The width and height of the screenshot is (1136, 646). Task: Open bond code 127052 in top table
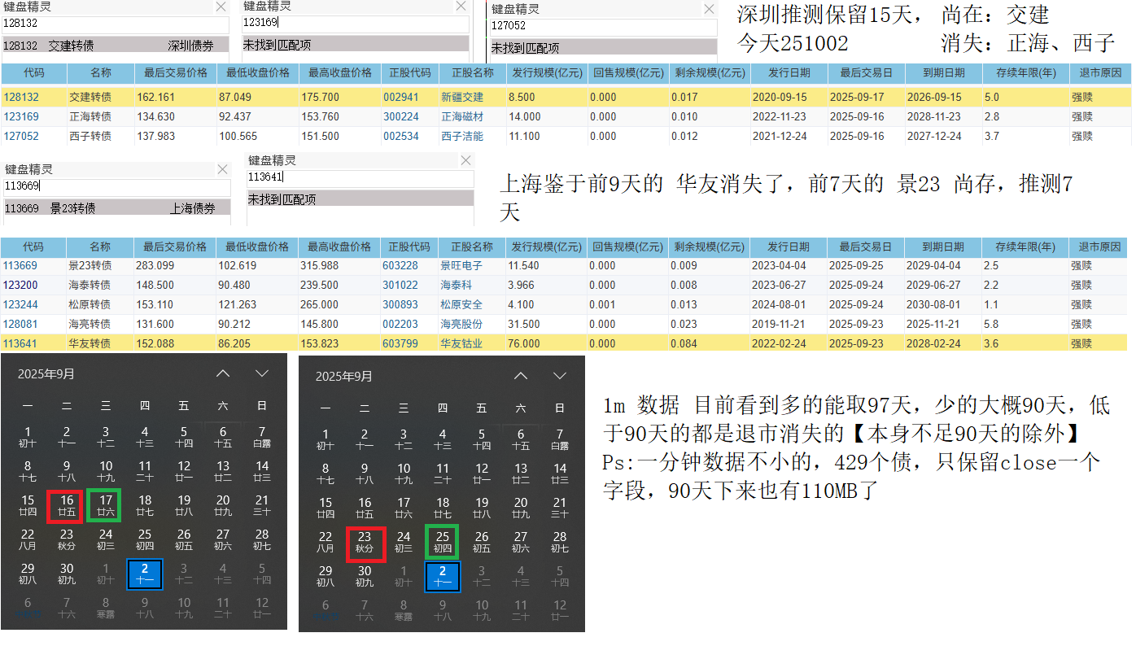click(21, 137)
